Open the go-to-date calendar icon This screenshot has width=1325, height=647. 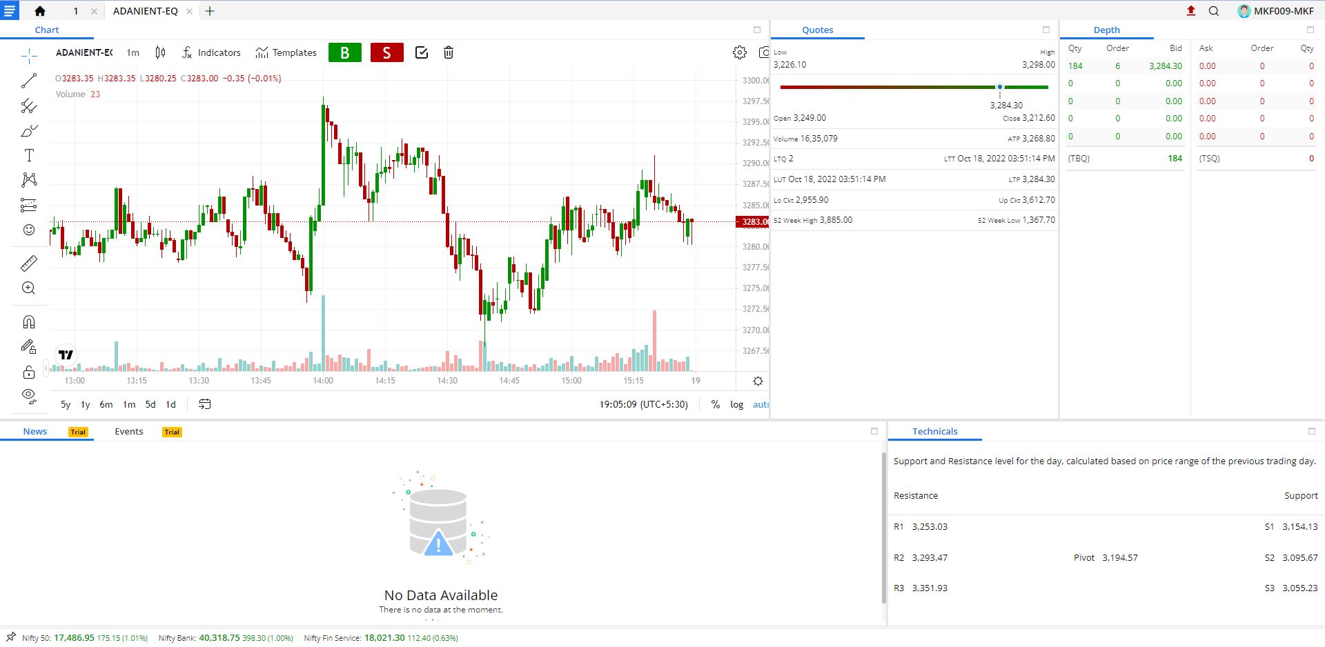click(205, 404)
